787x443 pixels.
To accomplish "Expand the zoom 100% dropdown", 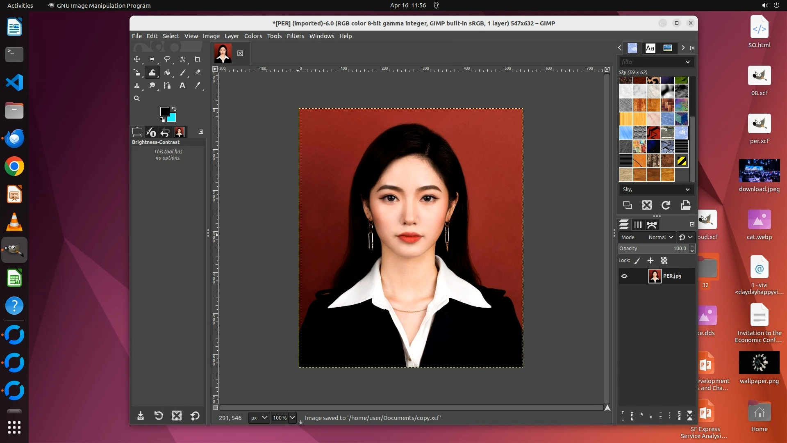I will point(292,418).
